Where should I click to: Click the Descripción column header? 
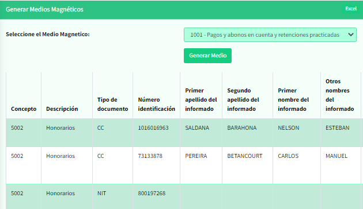click(x=62, y=109)
